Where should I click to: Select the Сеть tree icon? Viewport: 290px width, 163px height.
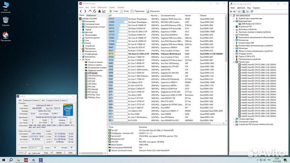(83, 40)
